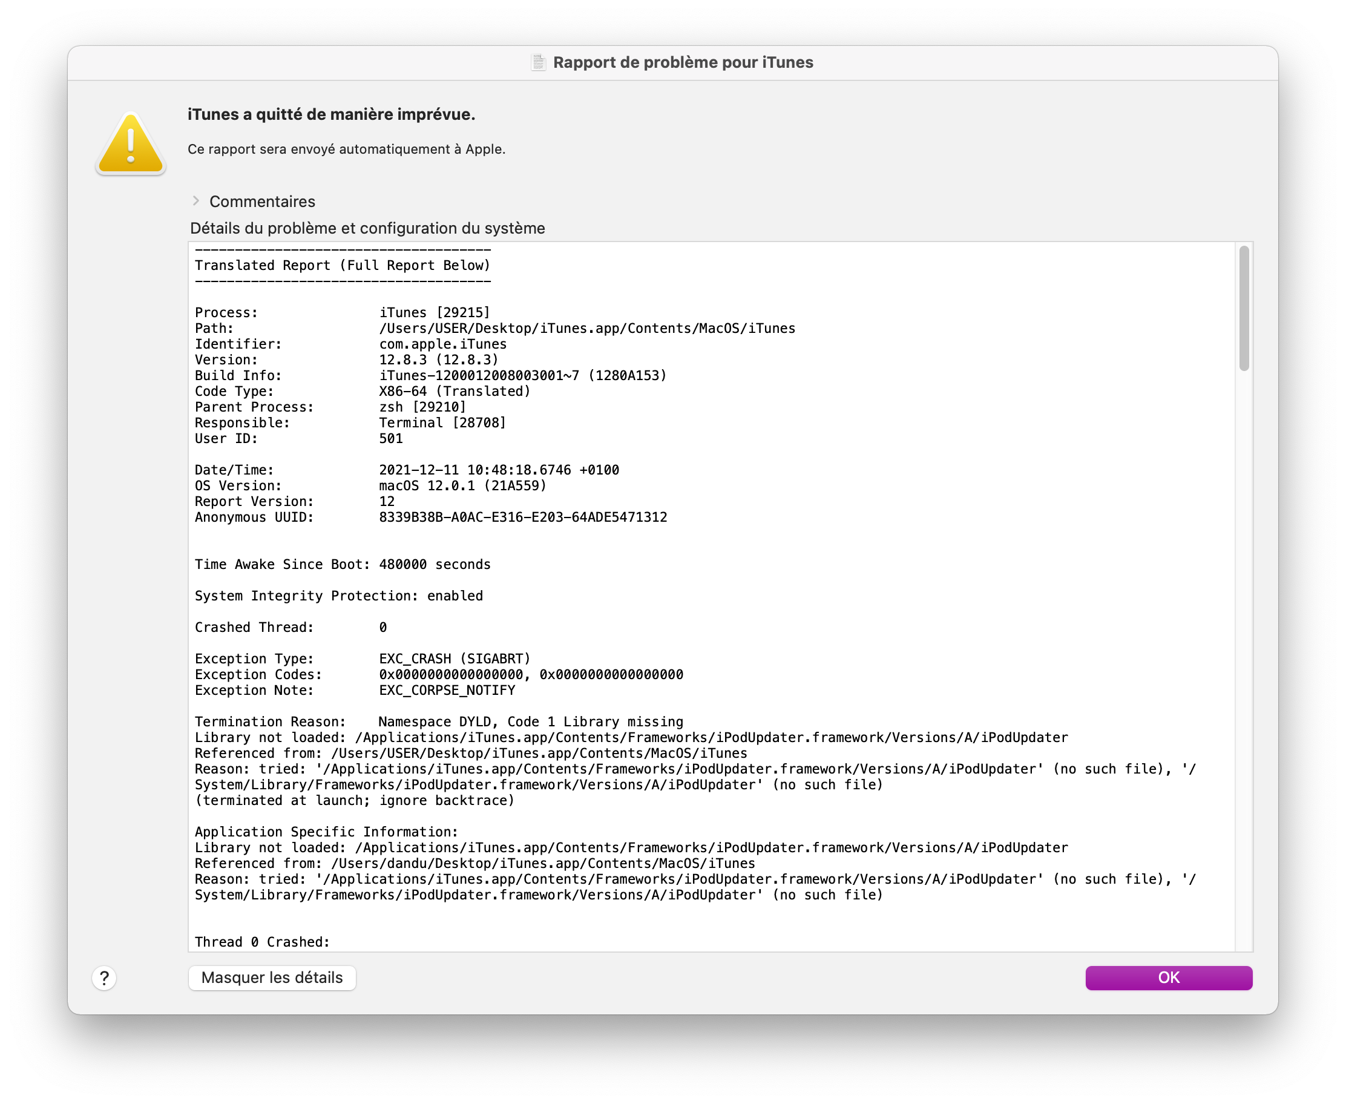1346x1104 pixels.
Task: Click Responsible 'Terminal [28708]' value
Action: click(442, 423)
